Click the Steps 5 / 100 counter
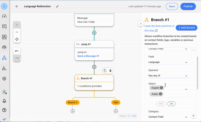This screenshot has width=201, height=122. pyautogui.click(x=128, y=116)
